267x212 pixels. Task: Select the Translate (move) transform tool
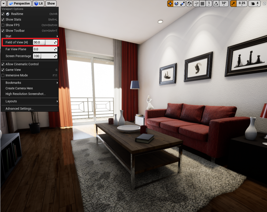(x=170, y=4)
